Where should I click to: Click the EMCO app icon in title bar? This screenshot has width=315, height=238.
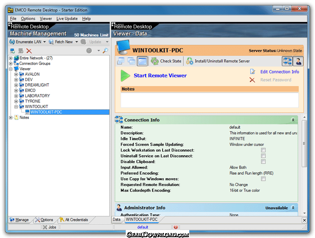coord(11,10)
